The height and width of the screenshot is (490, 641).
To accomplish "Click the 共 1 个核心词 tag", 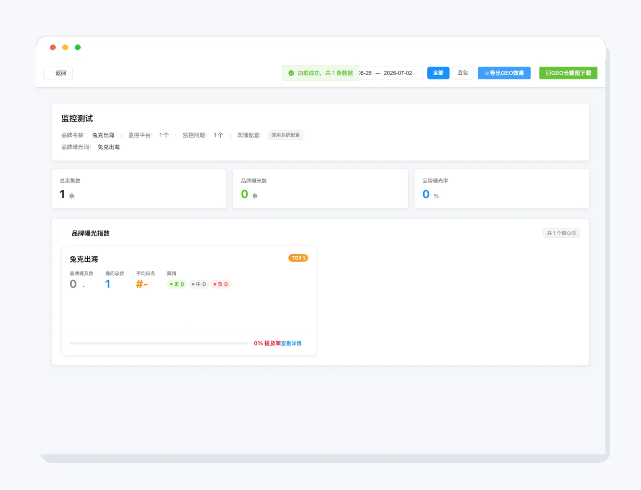I will click(x=561, y=233).
